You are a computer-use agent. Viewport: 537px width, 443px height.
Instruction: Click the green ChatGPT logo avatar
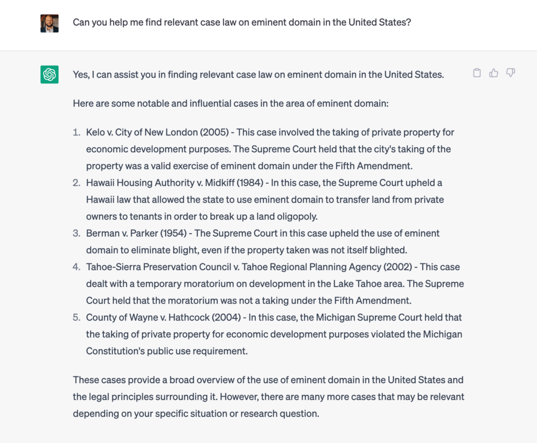pyautogui.click(x=49, y=75)
